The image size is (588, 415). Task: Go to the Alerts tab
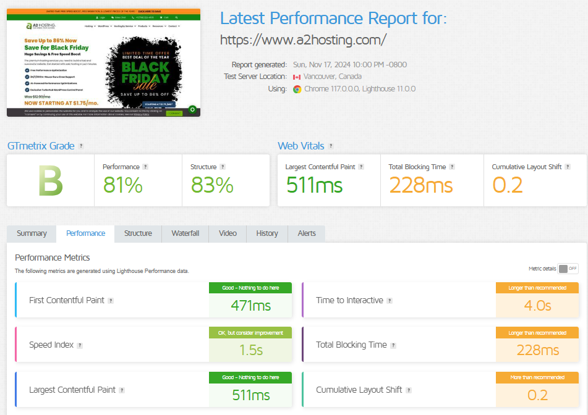tap(307, 233)
